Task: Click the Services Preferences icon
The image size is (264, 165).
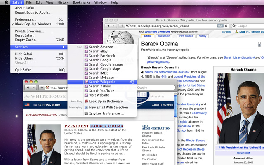Action: (86, 113)
